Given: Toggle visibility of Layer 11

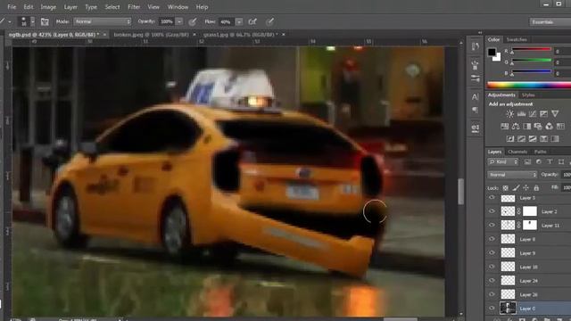Looking at the screenshot, I should point(492,226).
